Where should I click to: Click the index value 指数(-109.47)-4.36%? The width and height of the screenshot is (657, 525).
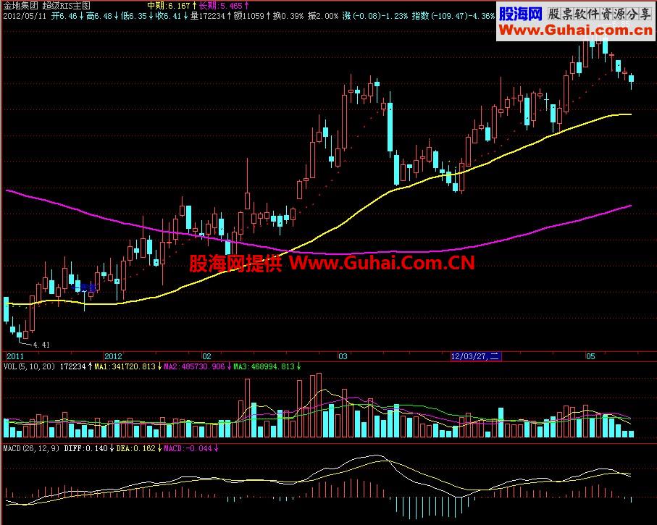click(x=453, y=17)
